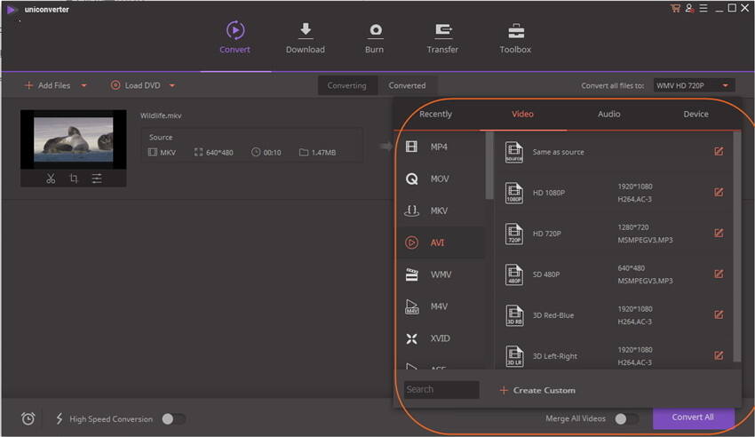
Task: Open the effects adjustment sliders icon
Action: [97, 179]
